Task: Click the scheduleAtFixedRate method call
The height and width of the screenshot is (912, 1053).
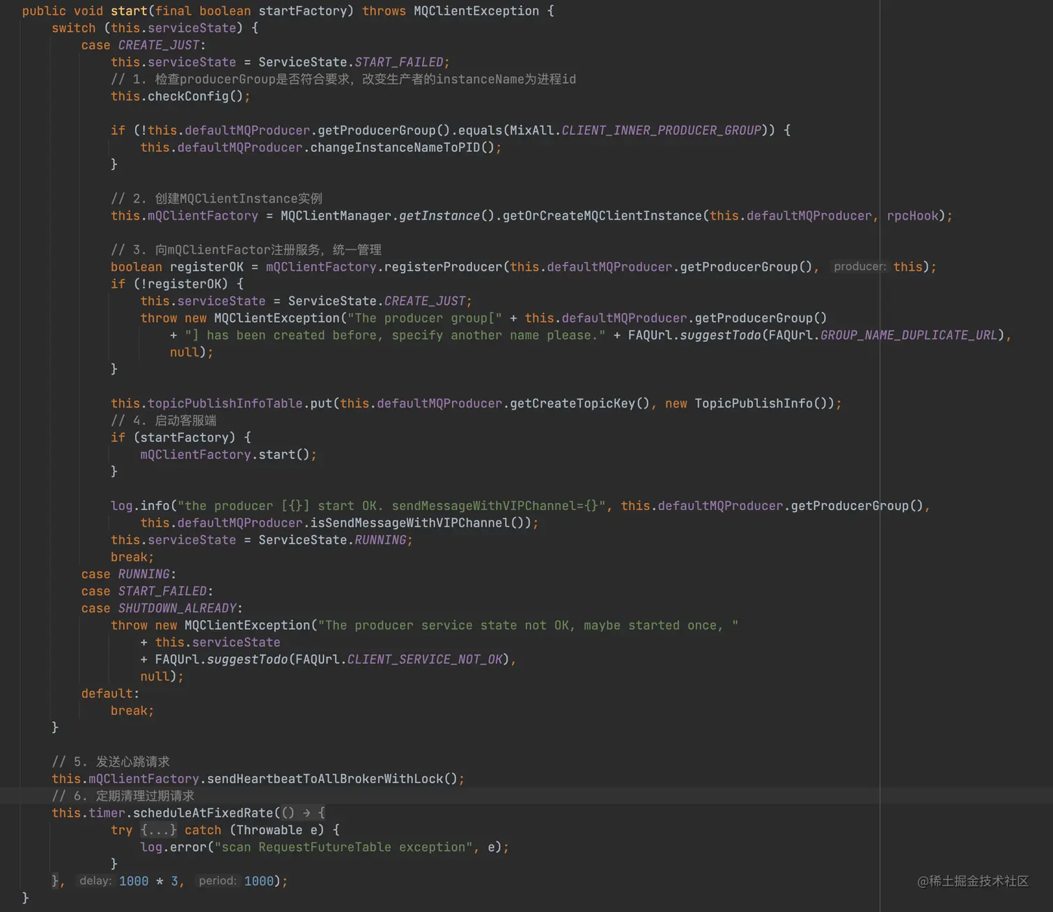Action: point(203,813)
